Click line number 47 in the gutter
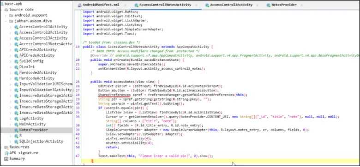 click(78, 156)
